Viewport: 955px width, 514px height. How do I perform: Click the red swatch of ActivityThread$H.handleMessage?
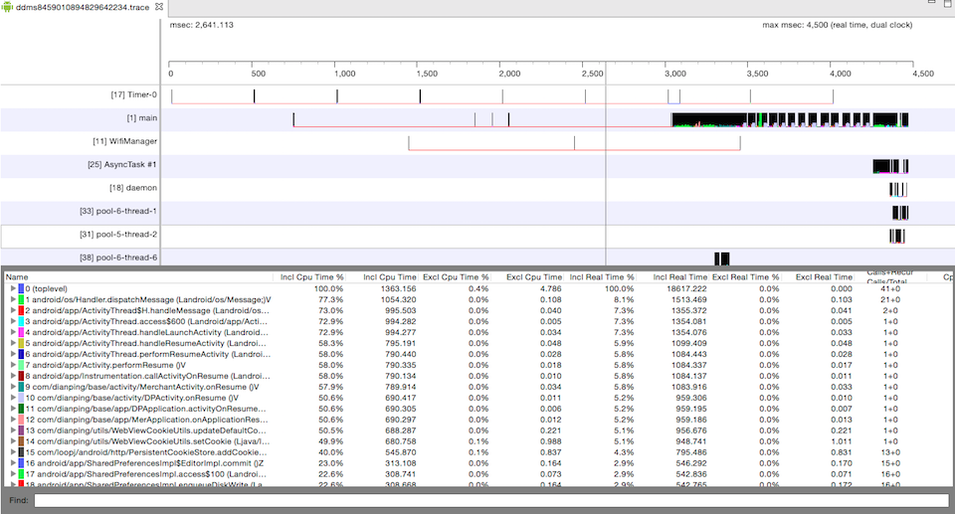click(21, 310)
